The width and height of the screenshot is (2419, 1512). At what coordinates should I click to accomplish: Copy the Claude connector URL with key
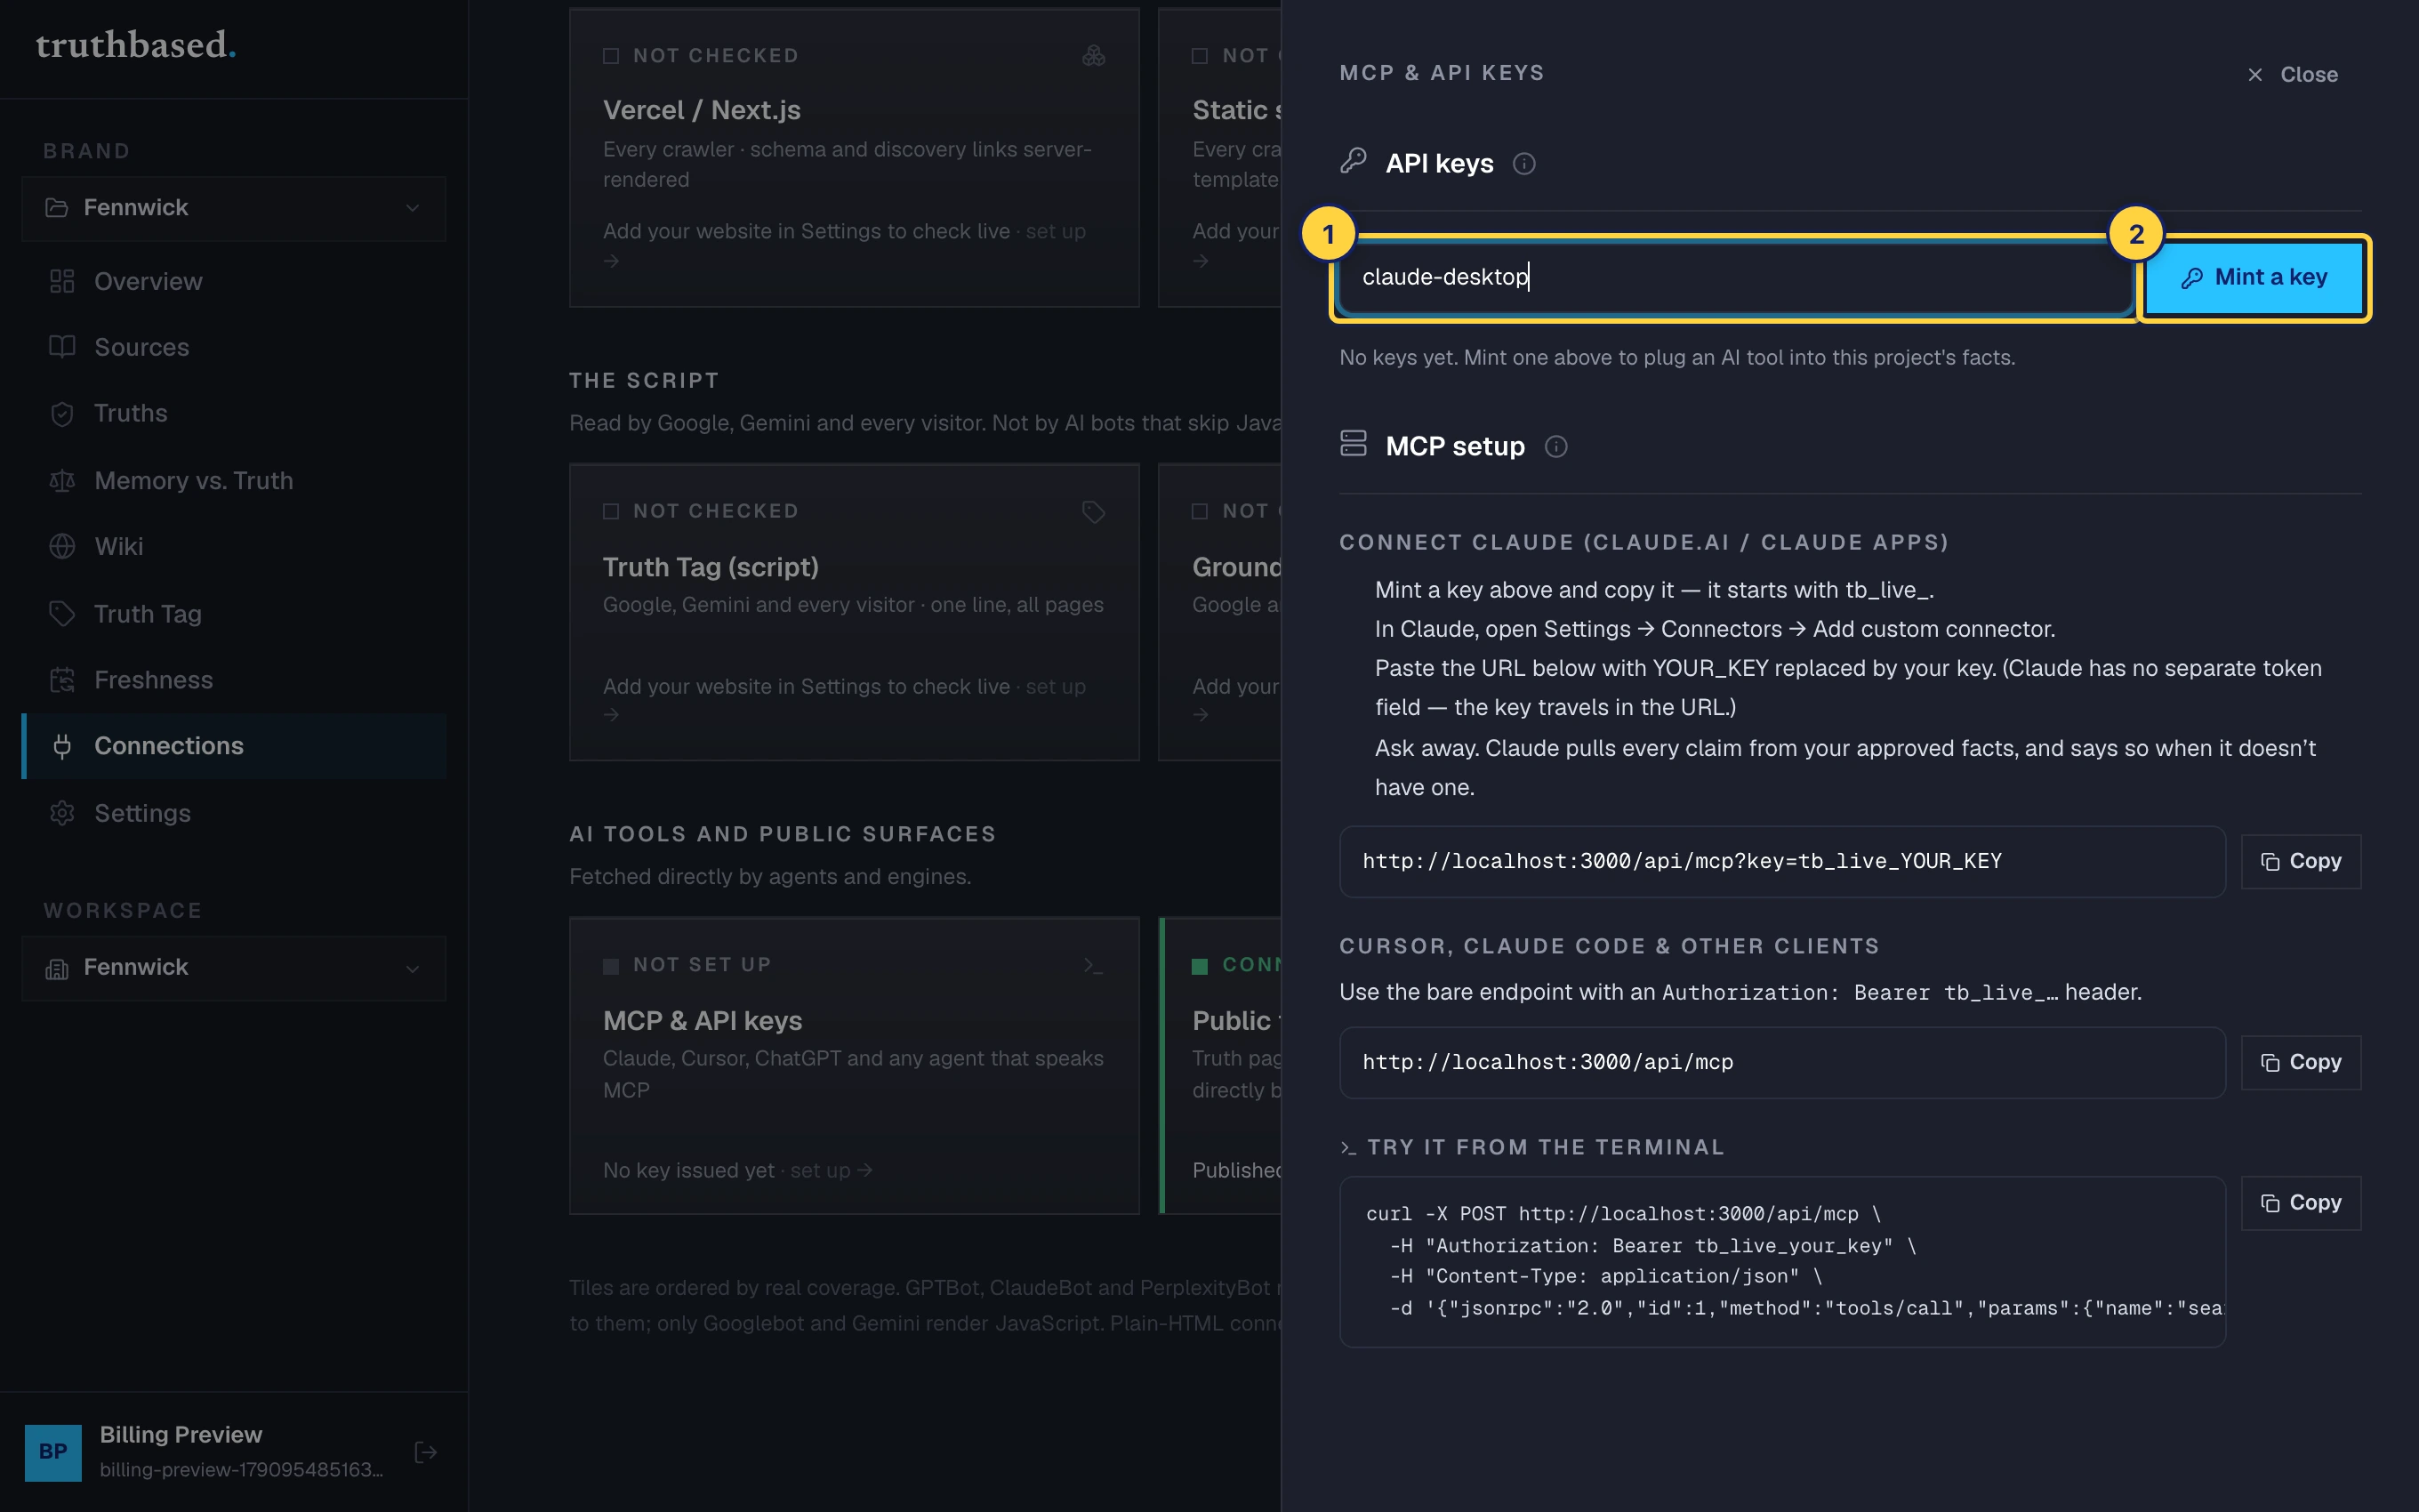point(2300,862)
